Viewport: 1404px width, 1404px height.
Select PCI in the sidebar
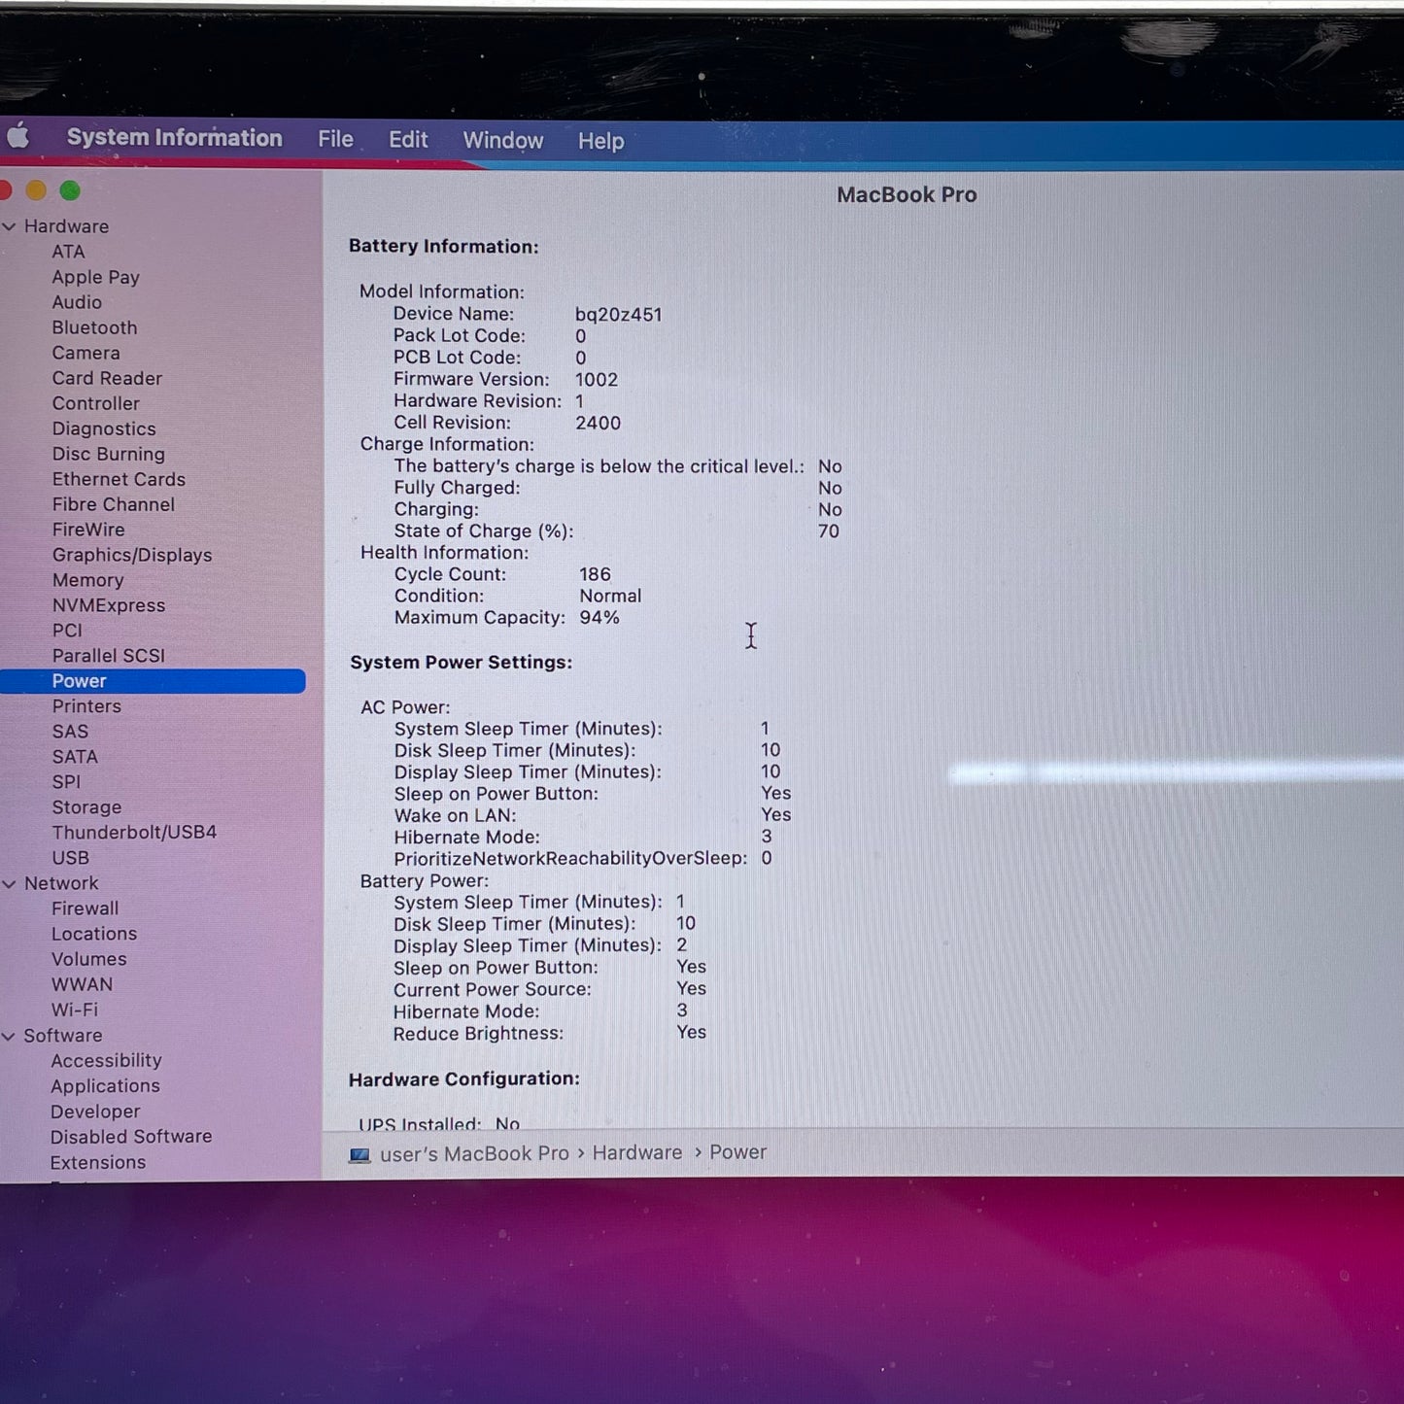coord(67,631)
